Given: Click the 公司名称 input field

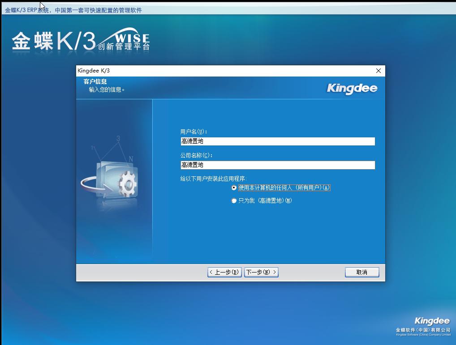Looking at the screenshot, I should [277, 165].
